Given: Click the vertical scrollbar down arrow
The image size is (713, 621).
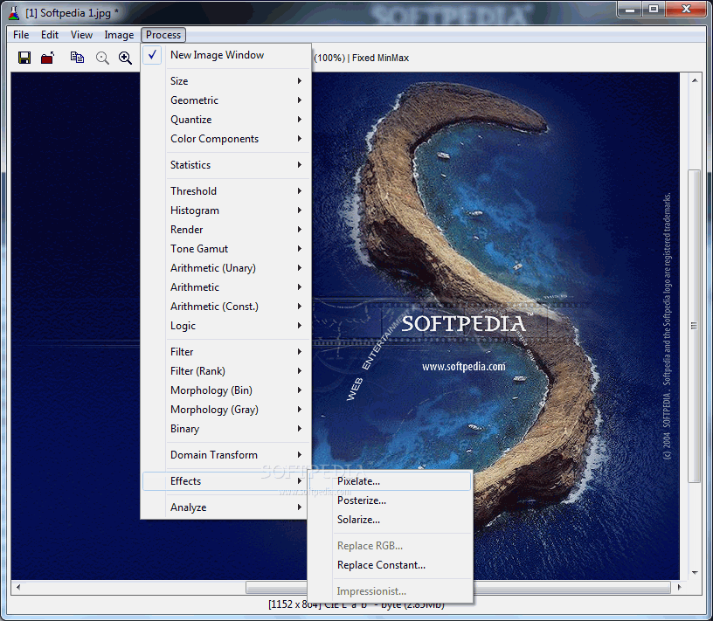Looking at the screenshot, I should (695, 572).
